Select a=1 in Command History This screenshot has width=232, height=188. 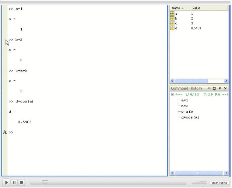click(184, 100)
